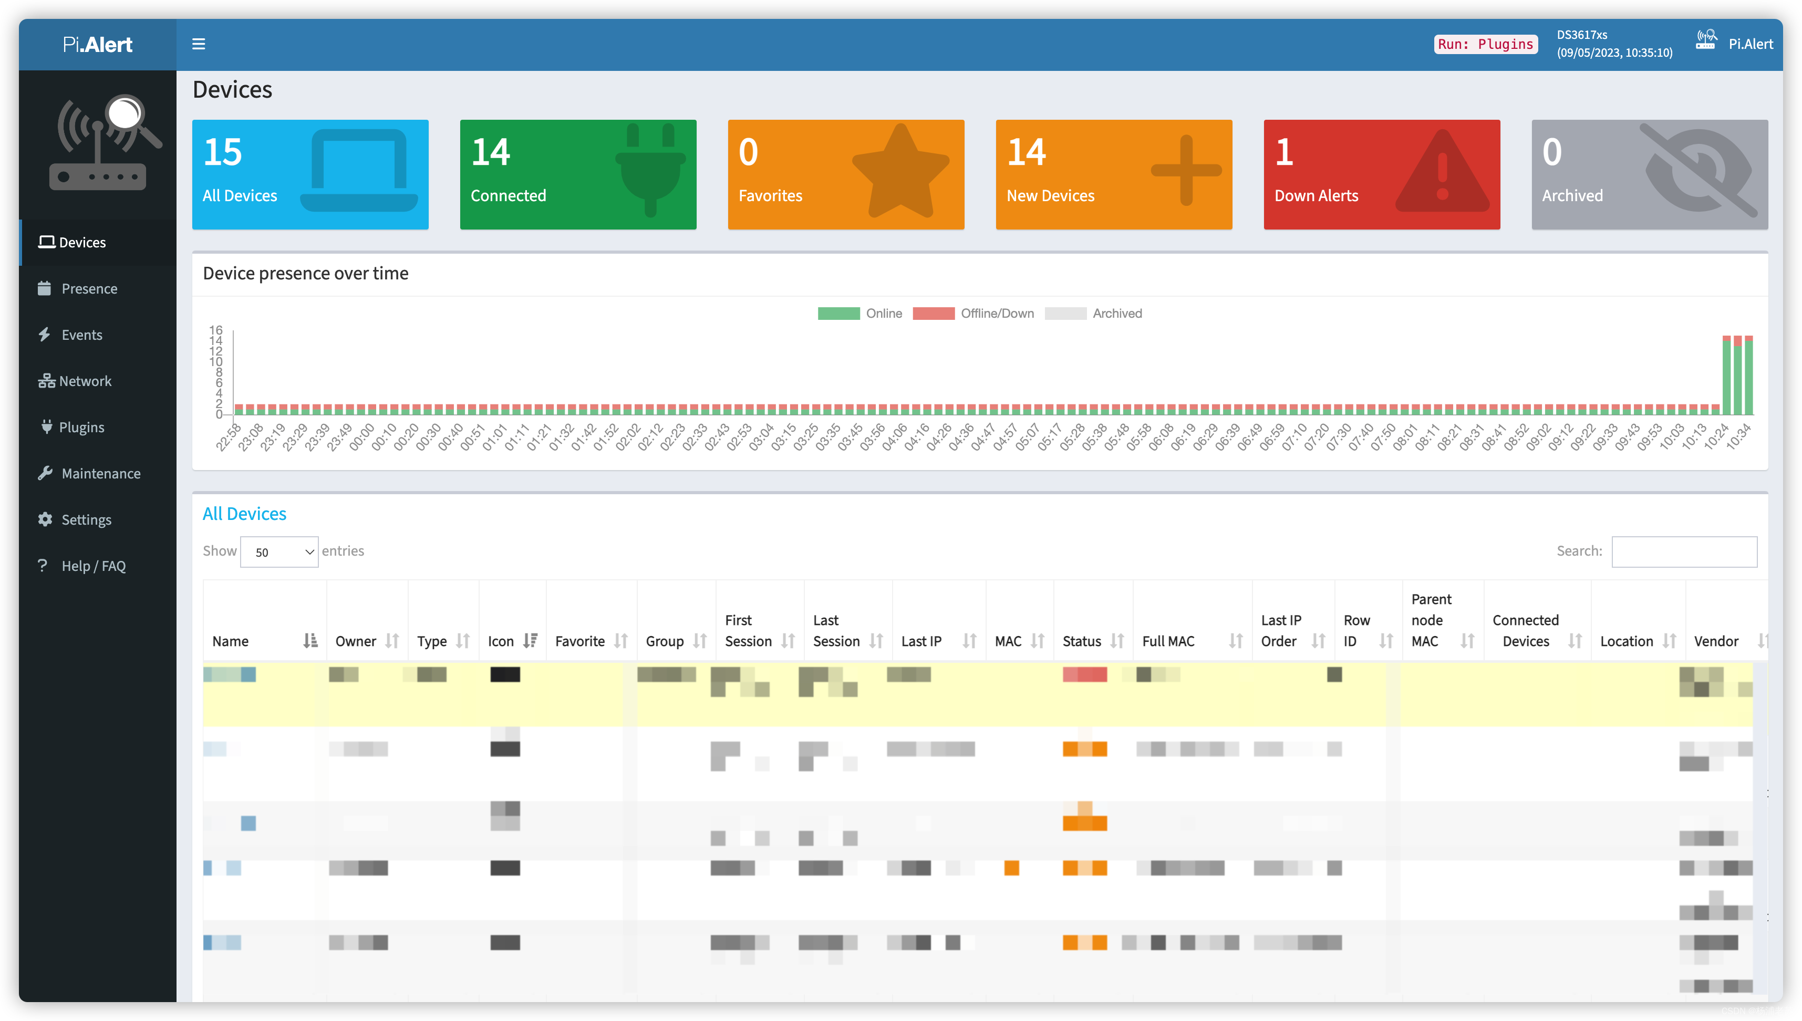This screenshot has width=1802, height=1021.
Task: Expand the show entries dropdown
Action: [277, 552]
